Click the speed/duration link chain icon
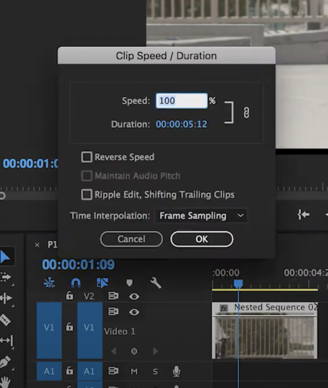This screenshot has width=328, height=388. [x=246, y=113]
